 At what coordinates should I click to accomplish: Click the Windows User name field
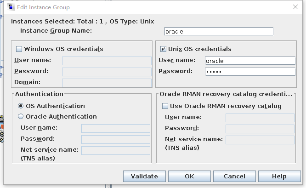point(107,61)
